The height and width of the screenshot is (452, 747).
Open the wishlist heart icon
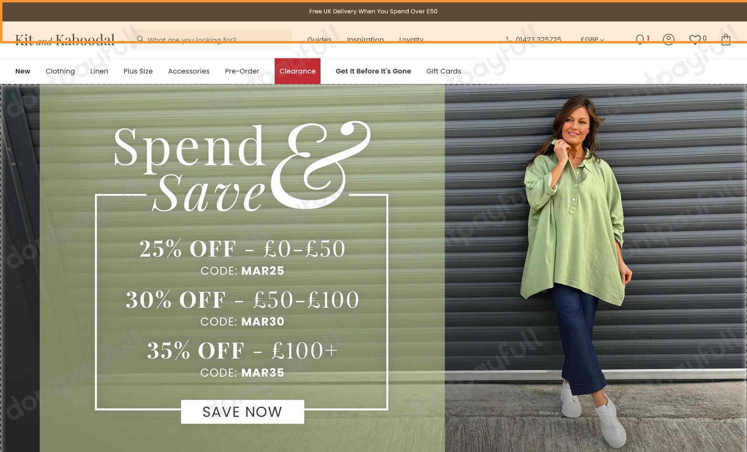point(695,40)
